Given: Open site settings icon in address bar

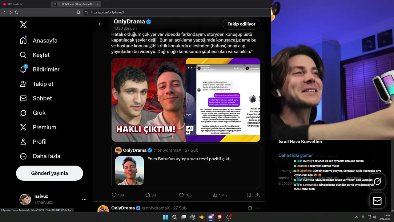Looking at the screenshot, I should click(x=86, y=12).
